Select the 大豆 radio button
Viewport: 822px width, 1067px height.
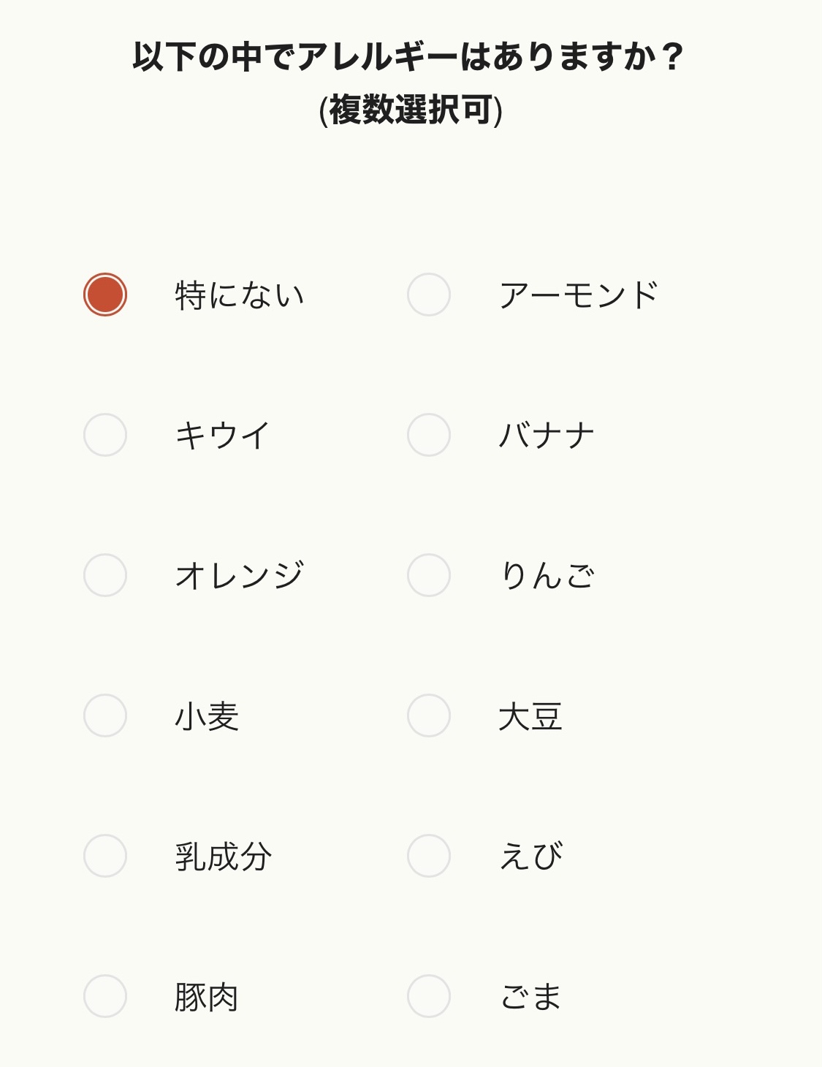click(429, 715)
